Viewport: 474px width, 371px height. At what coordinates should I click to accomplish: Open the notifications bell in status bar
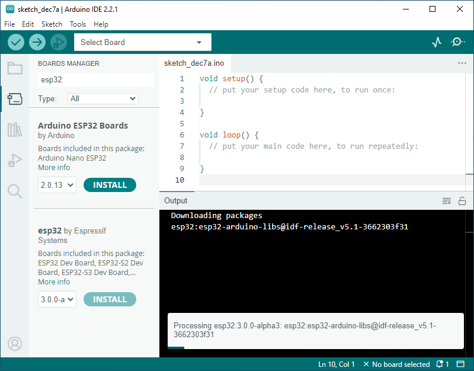tap(442, 364)
